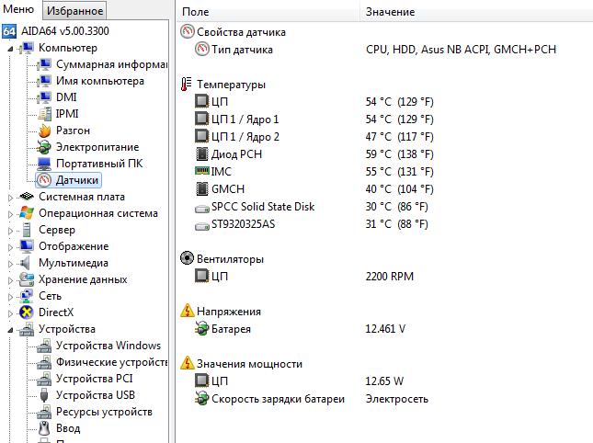Click the Батарея battery icon
The height and width of the screenshot is (443, 593).
pyautogui.click(x=202, y=328)
